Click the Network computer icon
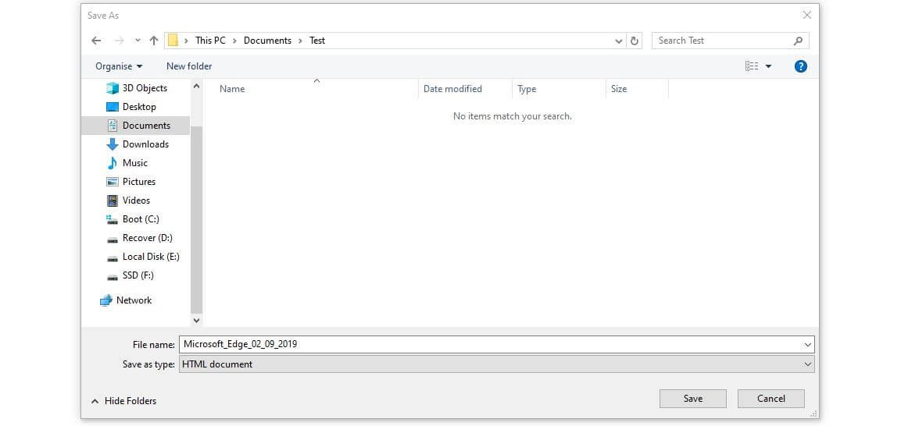 tap(106, 300)
